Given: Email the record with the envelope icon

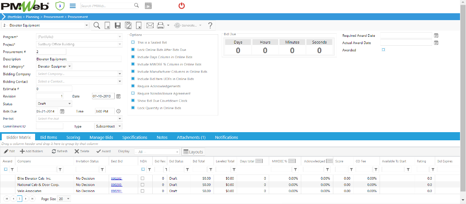Looking at the screenshot, I should 150,26.
